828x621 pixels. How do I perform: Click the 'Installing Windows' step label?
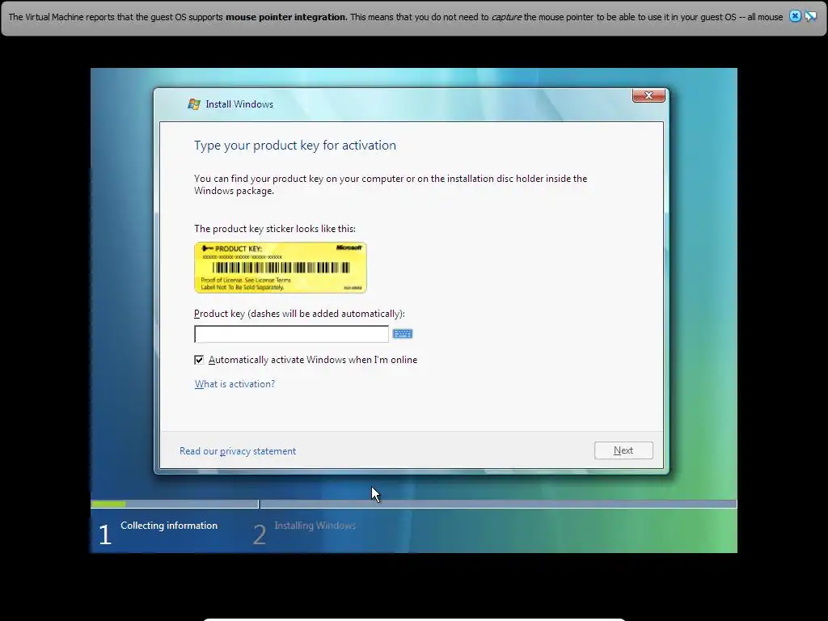(315, 526)
